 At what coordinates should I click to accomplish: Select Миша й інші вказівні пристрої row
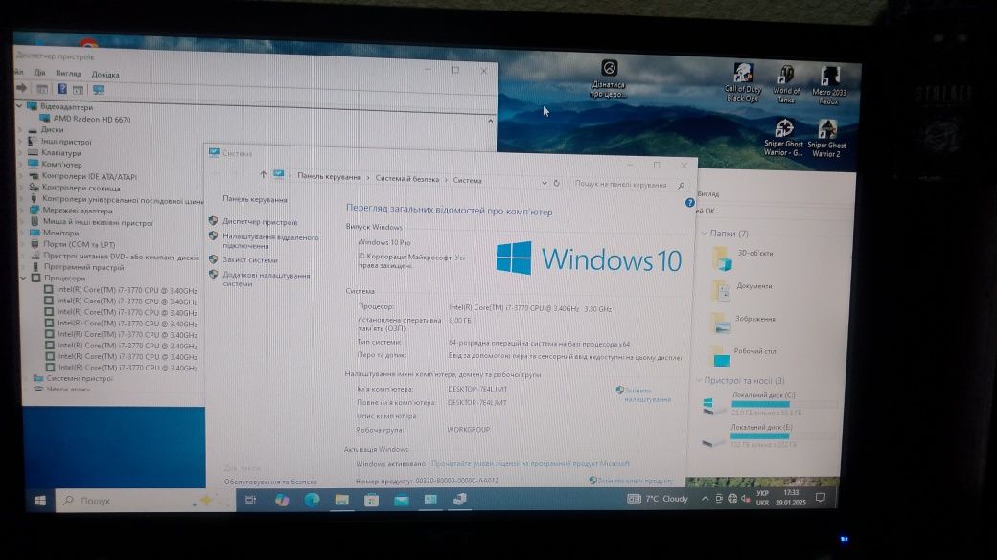click(x=98, y=222)
